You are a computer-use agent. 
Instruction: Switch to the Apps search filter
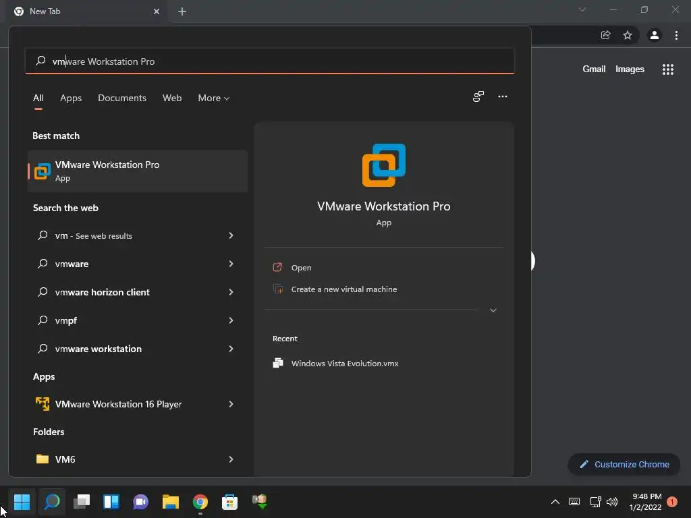pos(71,98)
